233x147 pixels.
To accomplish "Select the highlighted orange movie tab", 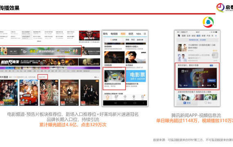I will (x=123, y=34).
